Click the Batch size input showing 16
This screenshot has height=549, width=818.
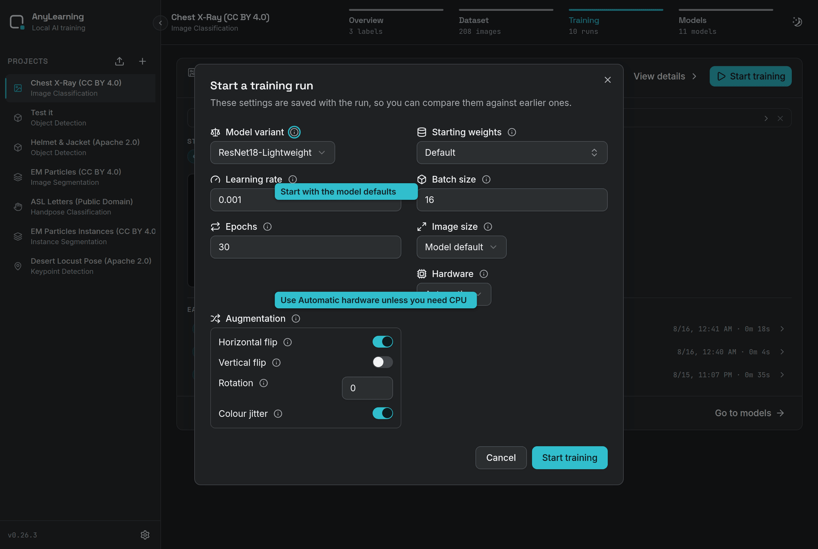512,200
